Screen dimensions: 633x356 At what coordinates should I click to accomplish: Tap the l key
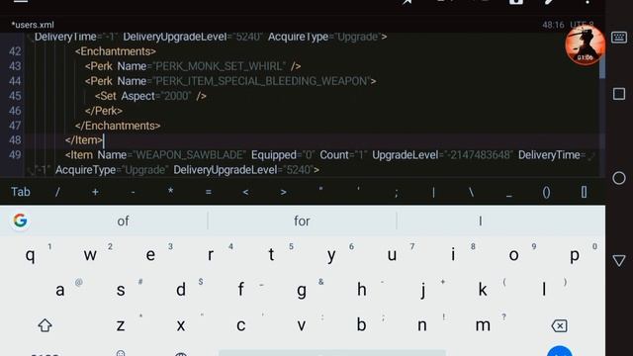[544, 289]
